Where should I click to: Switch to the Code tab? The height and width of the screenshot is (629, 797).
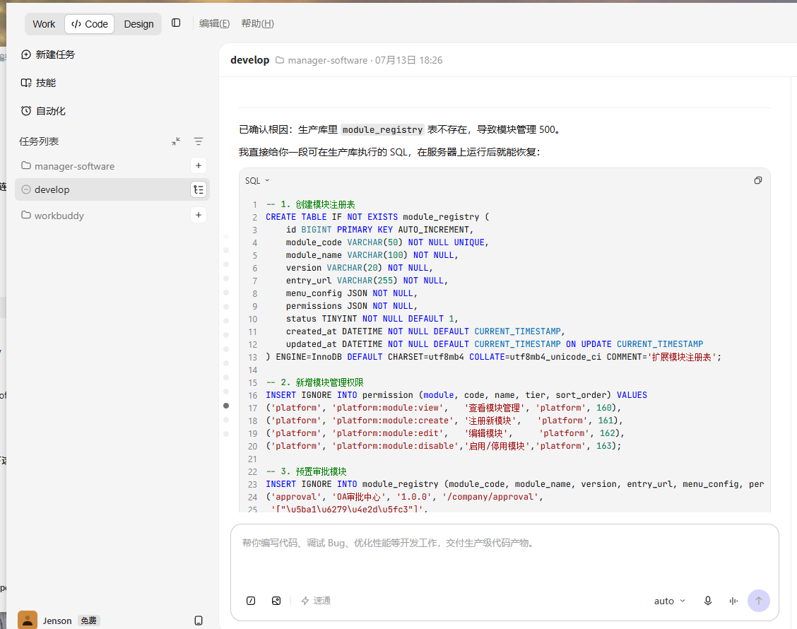coord(90,24)
